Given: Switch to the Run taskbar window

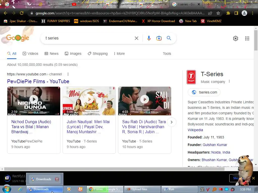Looking at the screenshot, I should 179,189.
